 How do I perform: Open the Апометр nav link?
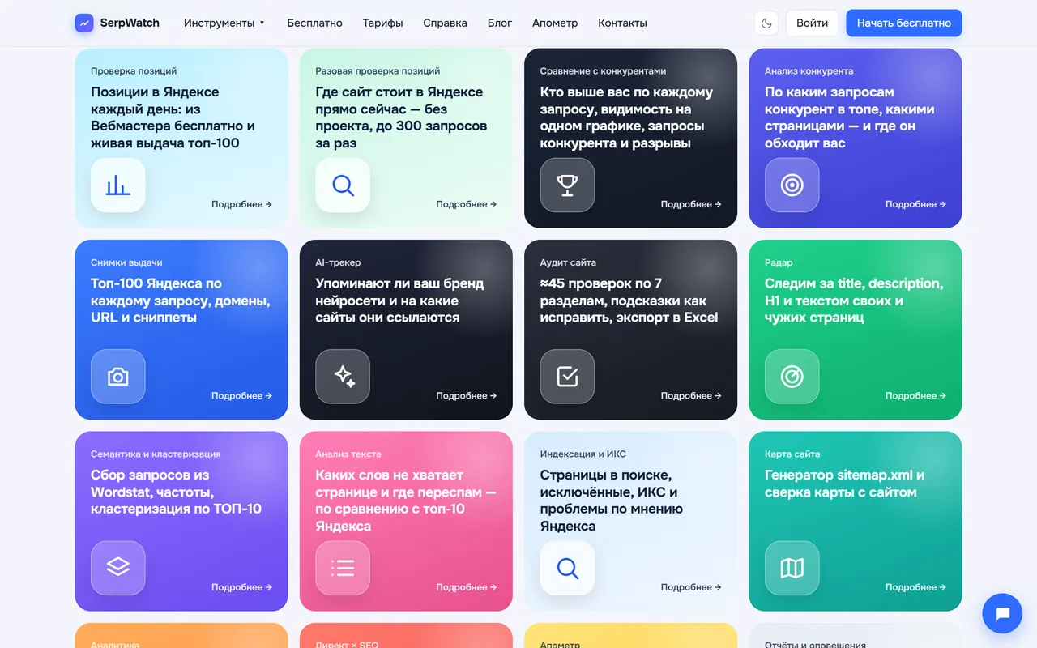[555, 23]
